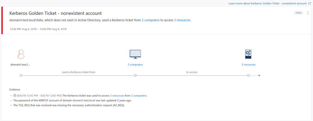Click the timeline node below 2 computers
The width and height of the screenshot is (313, 121).
click(x=135, y=76)
